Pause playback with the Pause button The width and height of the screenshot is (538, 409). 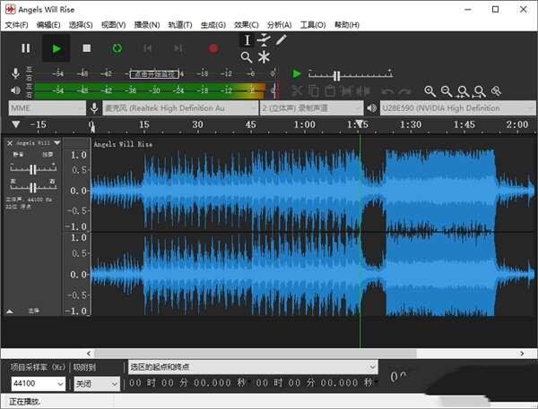26,48
